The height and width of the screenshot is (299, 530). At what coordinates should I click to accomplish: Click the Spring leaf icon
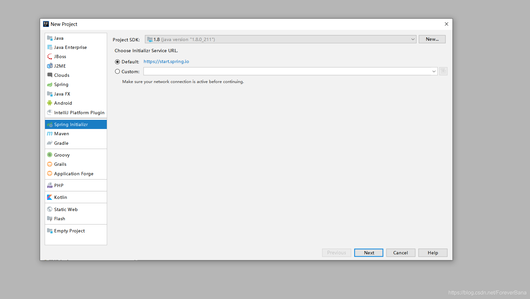coord(50,84)
